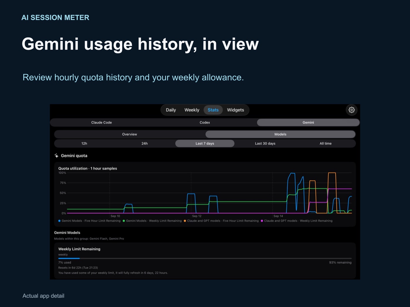
Task: Click the weekly limit usage progress bar
Action: point(205,258)
